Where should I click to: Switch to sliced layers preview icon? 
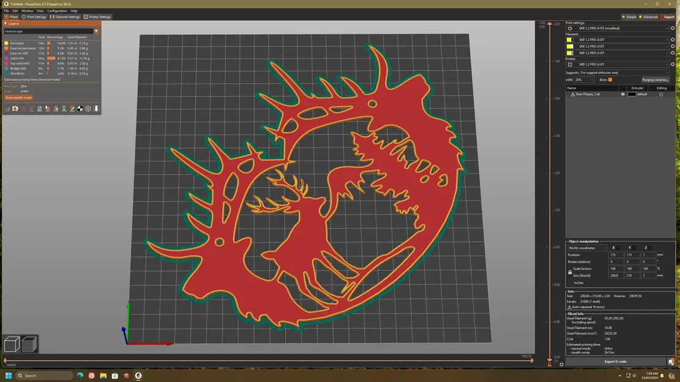coord(29,344)
